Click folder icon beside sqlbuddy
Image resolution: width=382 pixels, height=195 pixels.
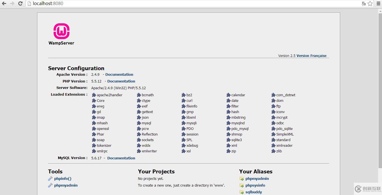[242, 192]
